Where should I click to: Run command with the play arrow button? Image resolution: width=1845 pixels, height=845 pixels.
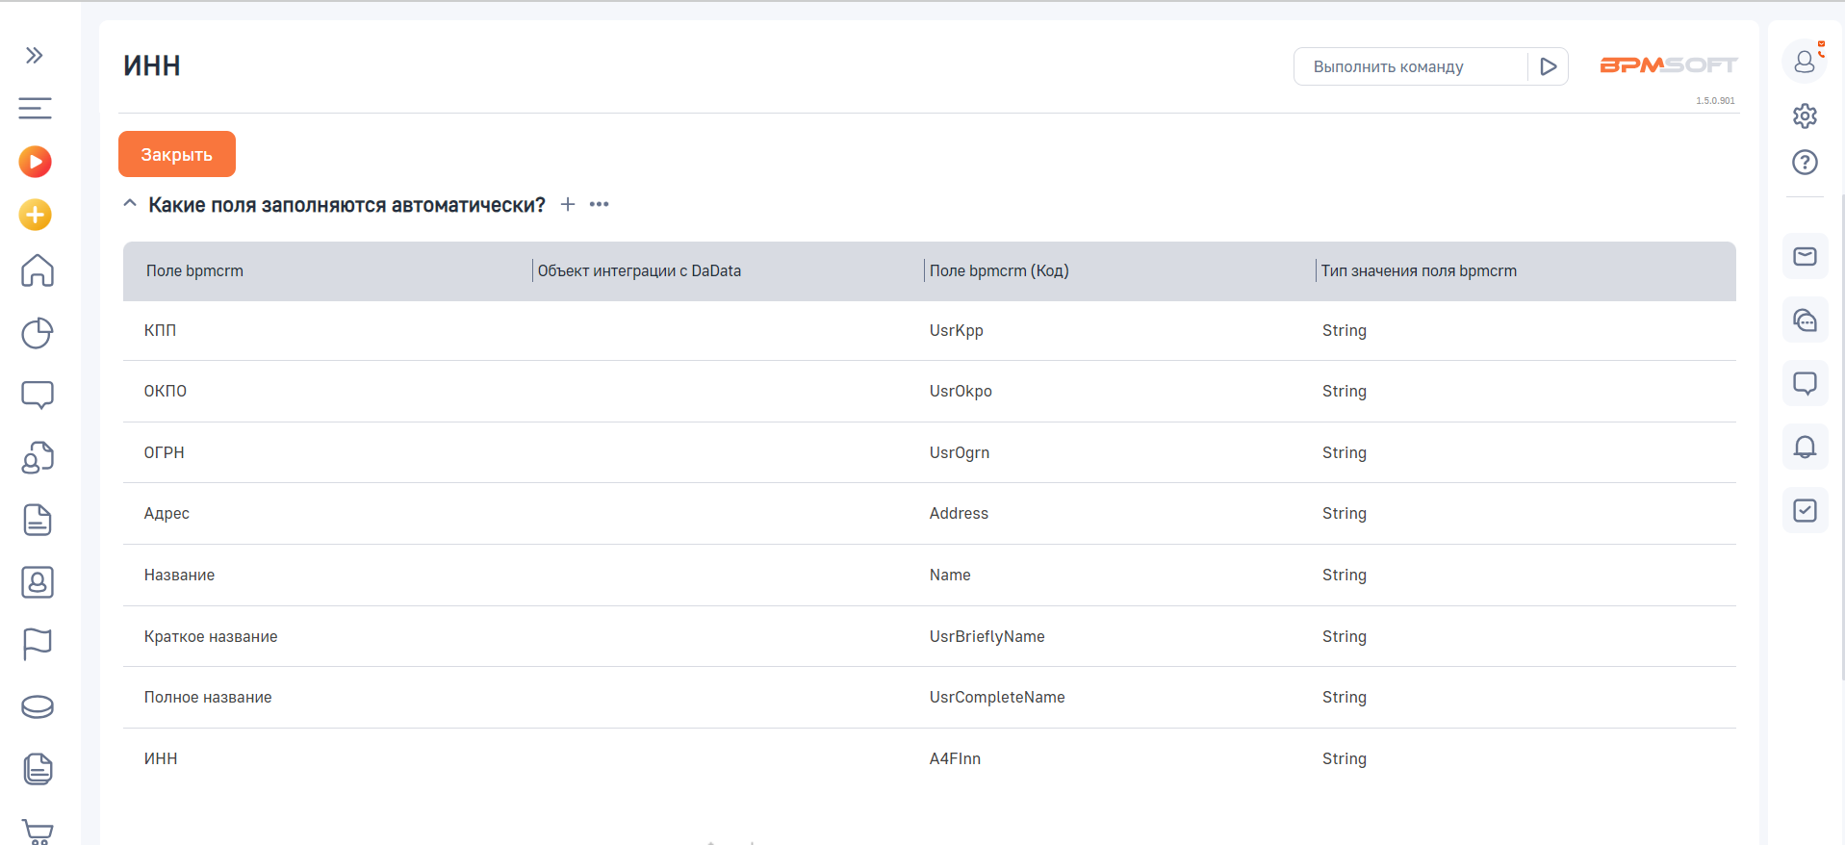(x=1548, y=66)
